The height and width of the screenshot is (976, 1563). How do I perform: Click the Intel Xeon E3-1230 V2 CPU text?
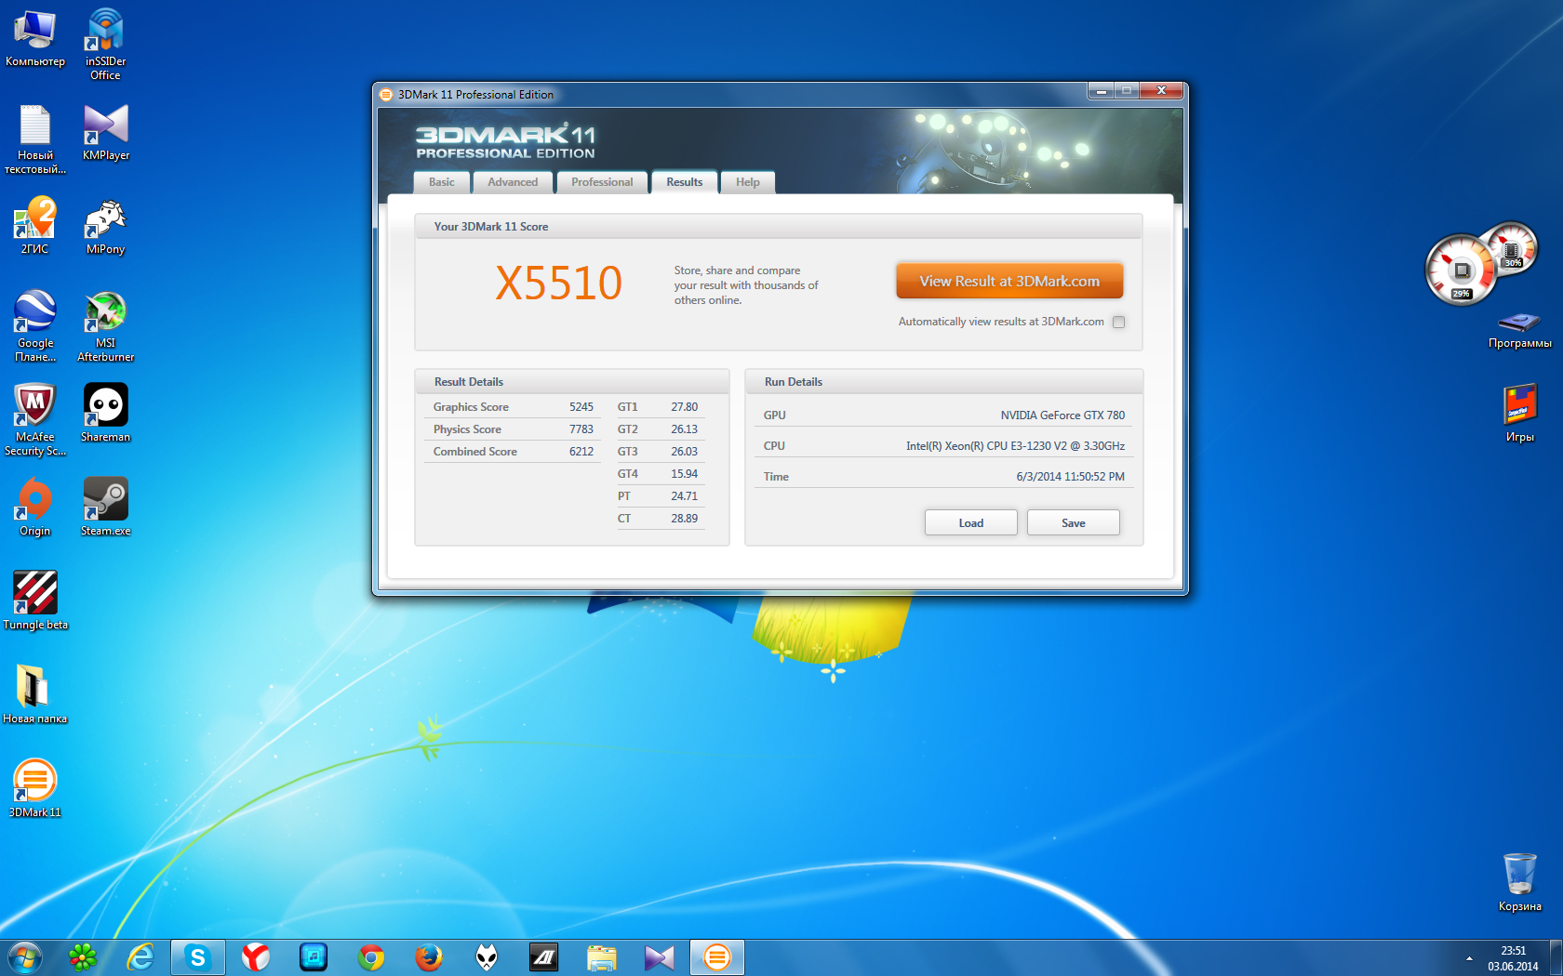[x=1016, y=446]
